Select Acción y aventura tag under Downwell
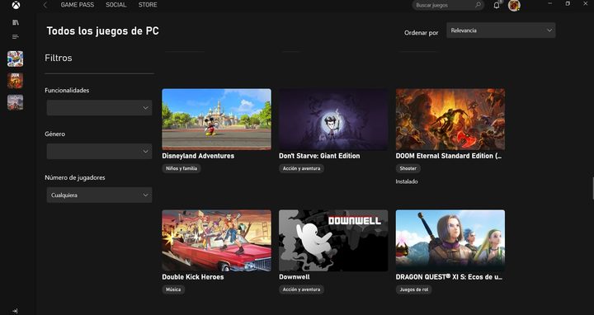This screenshot has height=315, width=594. (302, 289)
